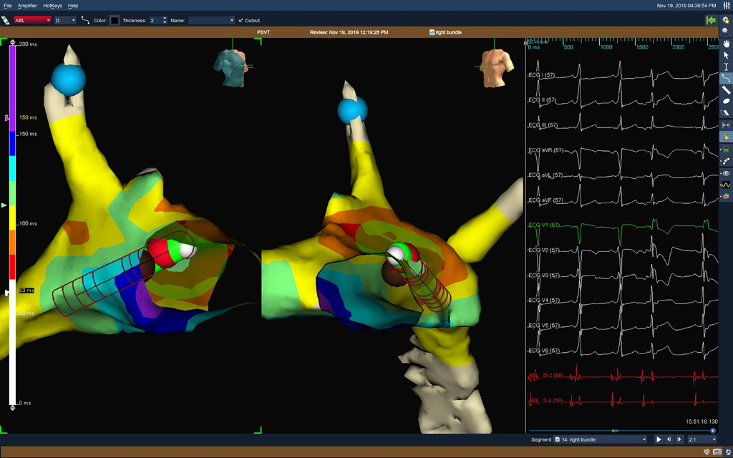The image size is (733, 458).
Task: Choose the ellipse shape tool
Action: tap(726, 101)
